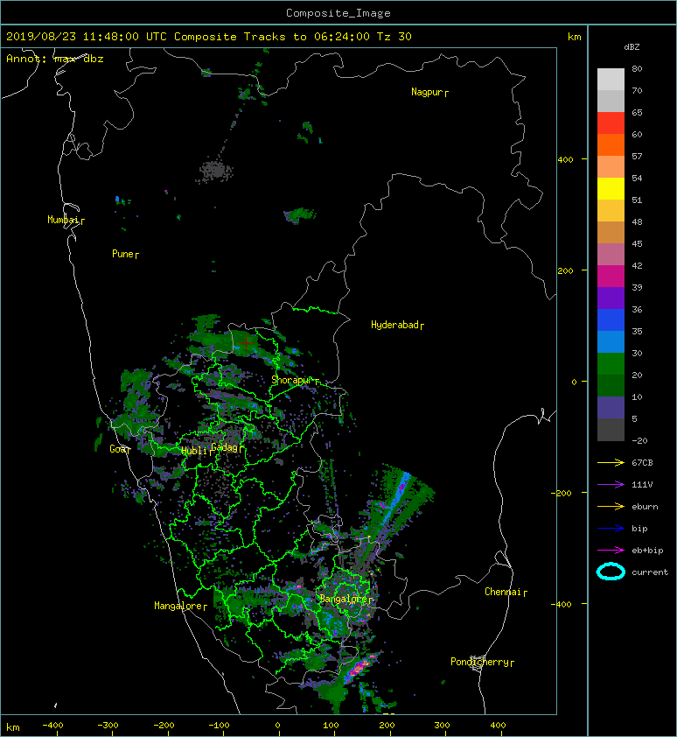Screen dimensions: 677x737
Task: Pick the bright yellow 51–54 dBZ swatch
Action: [611, 188]
